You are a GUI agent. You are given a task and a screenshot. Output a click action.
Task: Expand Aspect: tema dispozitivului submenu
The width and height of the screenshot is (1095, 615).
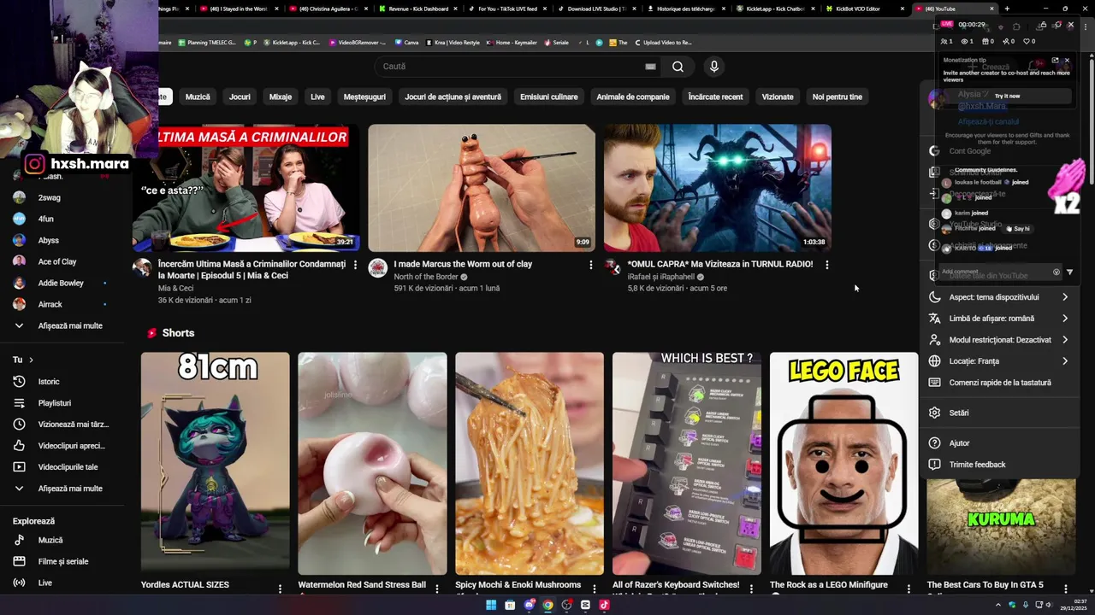click(998, 297)
